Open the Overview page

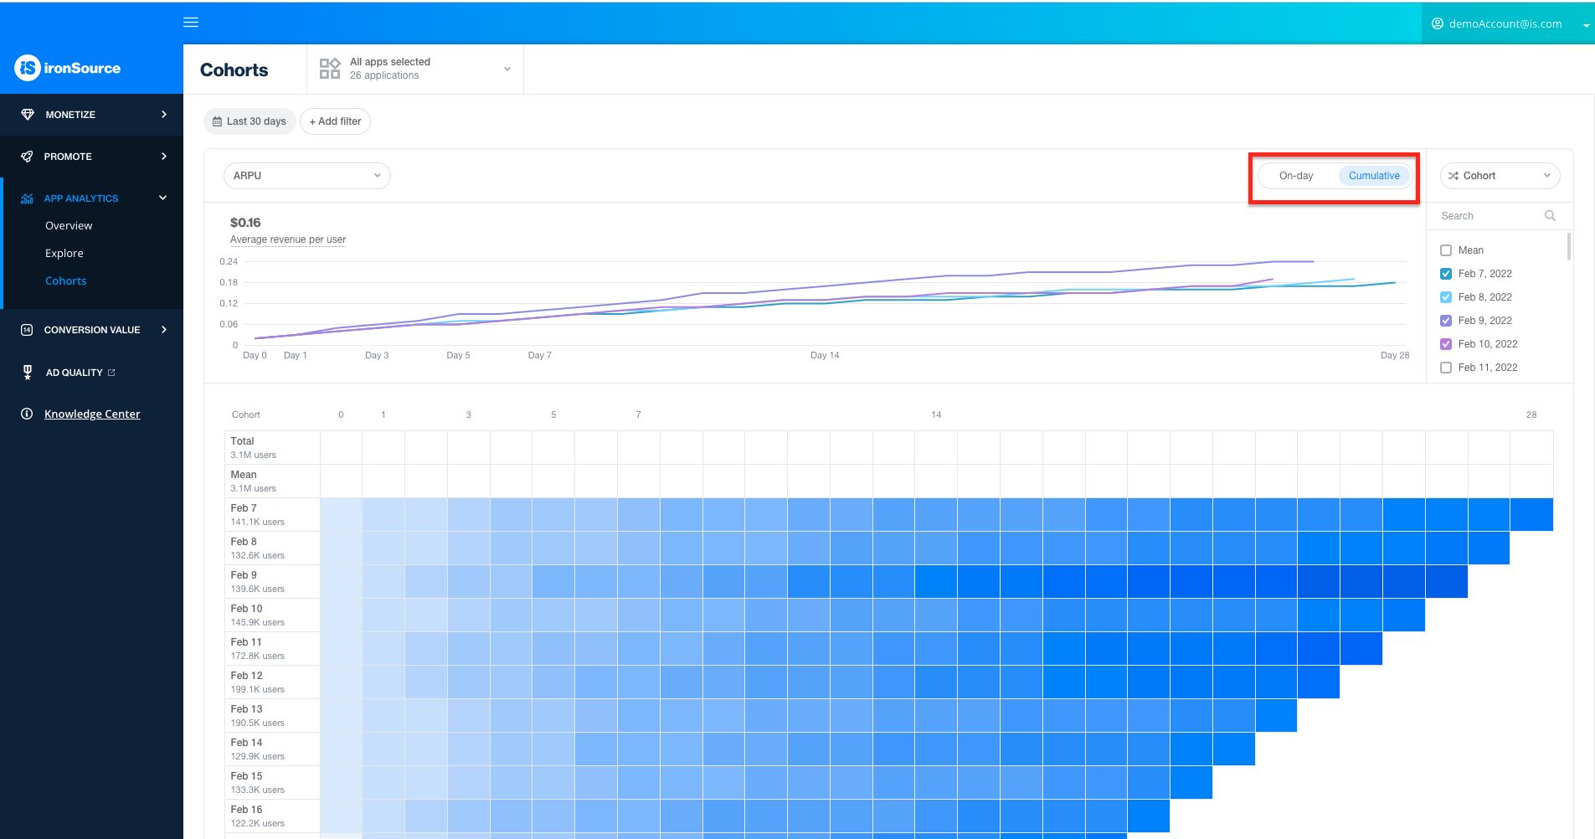[69, 226]
